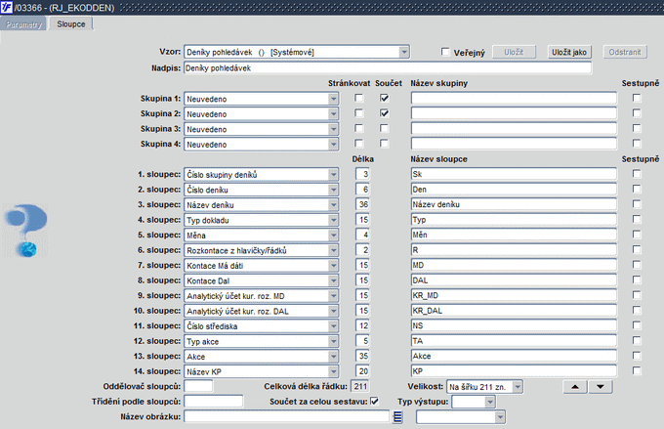Open the 5. sloupec Měna dropdown

coord(333,235)
